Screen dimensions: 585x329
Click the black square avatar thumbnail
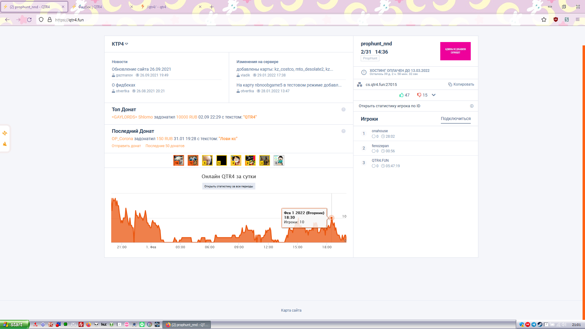point(222,160)
